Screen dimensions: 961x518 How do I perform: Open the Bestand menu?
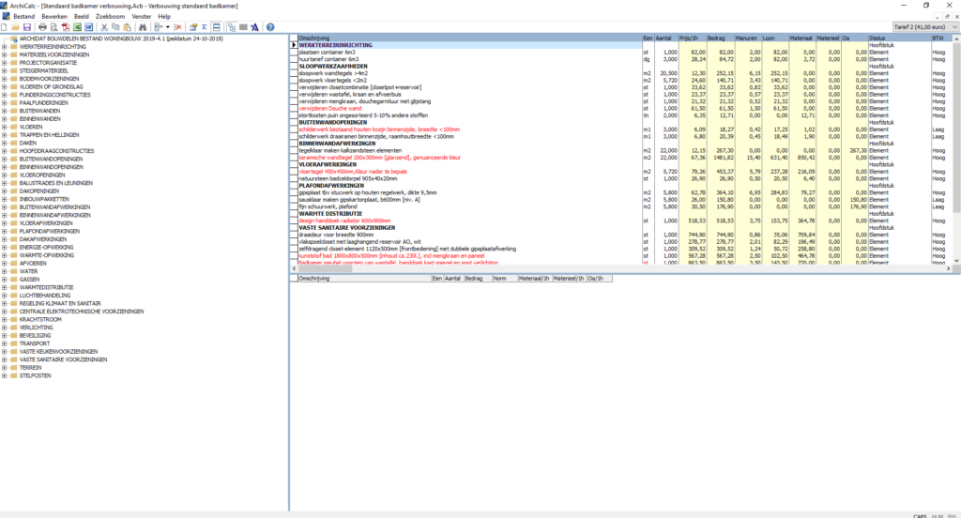click(23, 17)
